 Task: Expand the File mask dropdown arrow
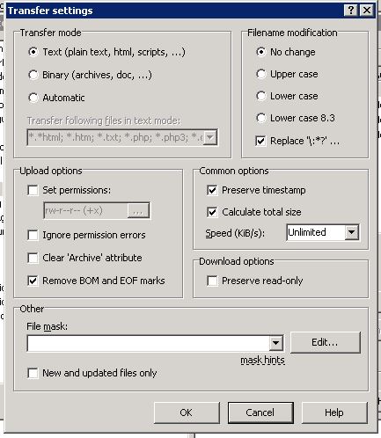tap(275, 343)
